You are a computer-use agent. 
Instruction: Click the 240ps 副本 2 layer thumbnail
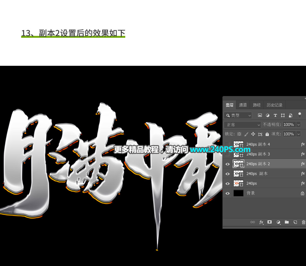[x=238, y=164]
